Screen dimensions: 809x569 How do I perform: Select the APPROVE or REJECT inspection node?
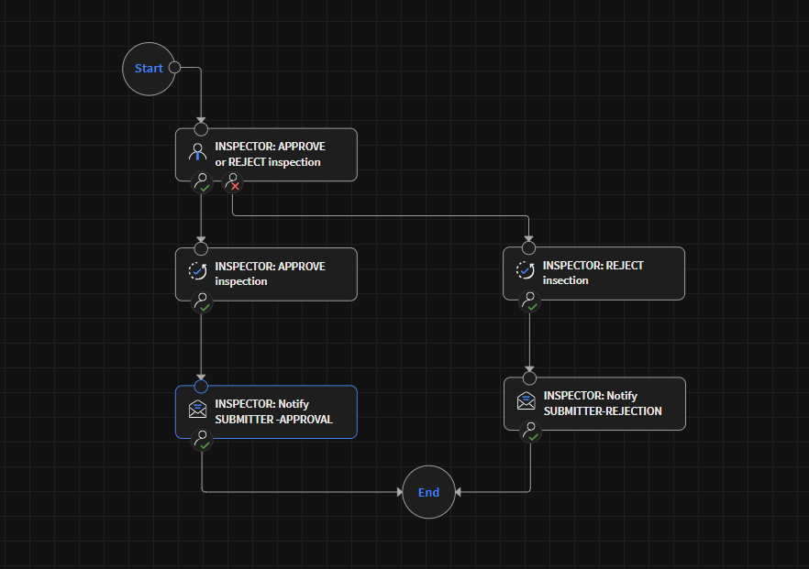tap(275, 155)
